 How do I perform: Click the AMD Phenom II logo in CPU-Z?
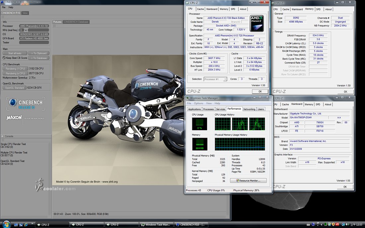click(x=256, y=24)
